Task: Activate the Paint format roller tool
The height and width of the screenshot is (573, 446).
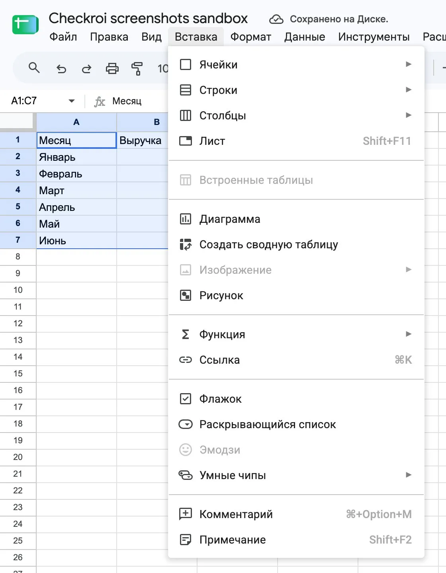Action: [x=137, y=69]
